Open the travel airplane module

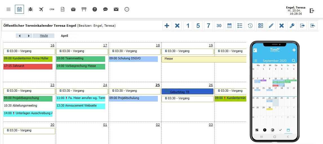[x=41, y=9]
